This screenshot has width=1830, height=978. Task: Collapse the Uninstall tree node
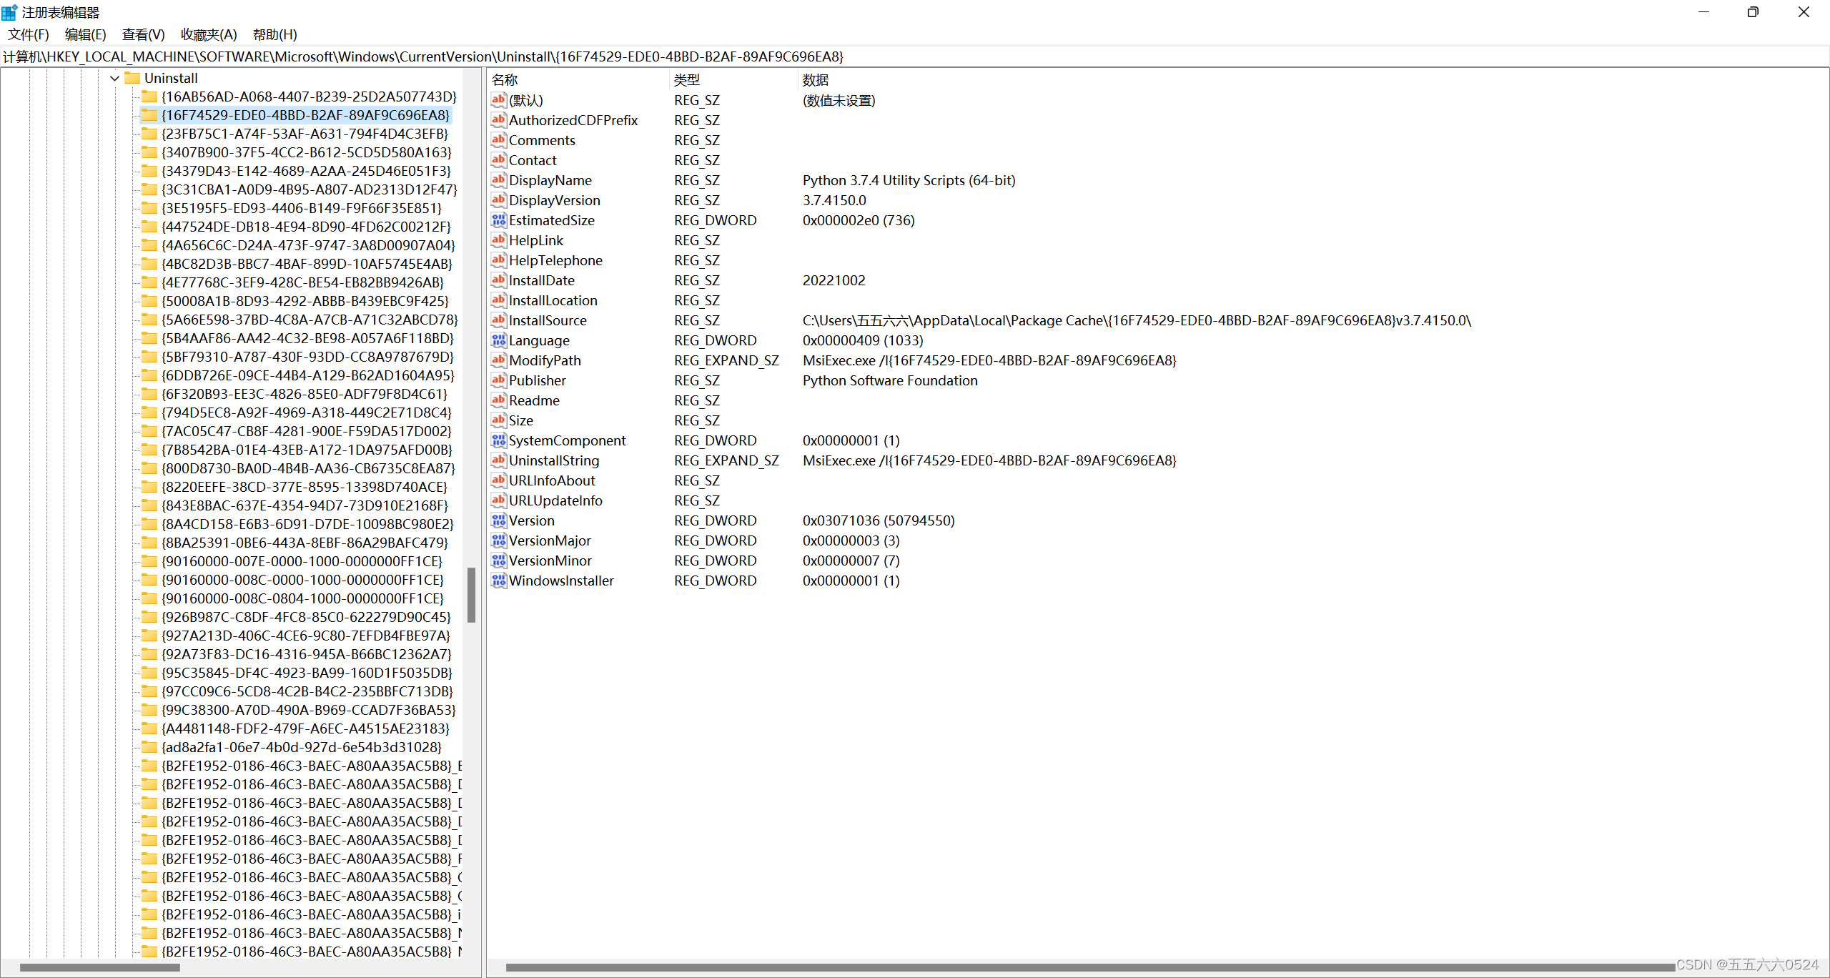[114, 78]
